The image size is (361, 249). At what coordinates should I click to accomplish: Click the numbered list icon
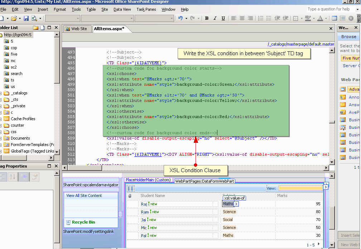(x=260, y=18)
